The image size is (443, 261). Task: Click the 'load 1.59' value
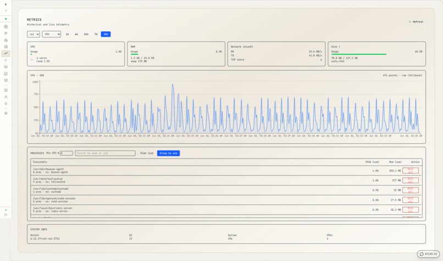pos(43,61)
